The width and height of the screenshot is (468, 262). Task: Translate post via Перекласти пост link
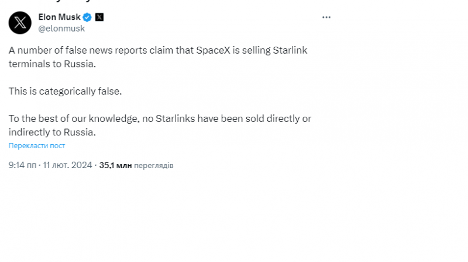tap(37, 146)
